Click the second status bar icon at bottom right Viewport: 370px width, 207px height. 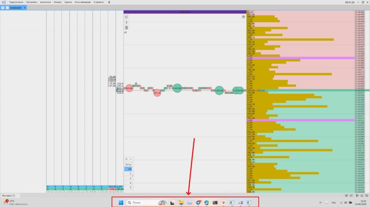[351, 195]
